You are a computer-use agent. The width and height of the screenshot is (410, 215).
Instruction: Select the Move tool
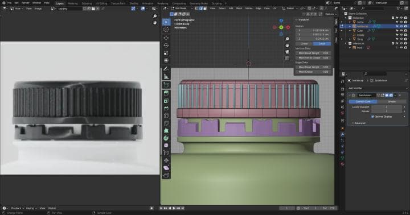166,38
